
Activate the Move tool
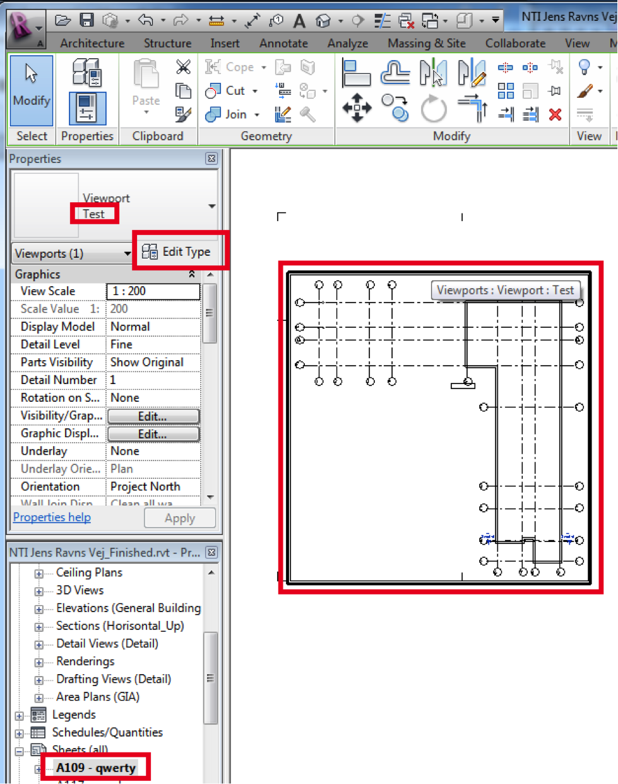click(357, 106)
